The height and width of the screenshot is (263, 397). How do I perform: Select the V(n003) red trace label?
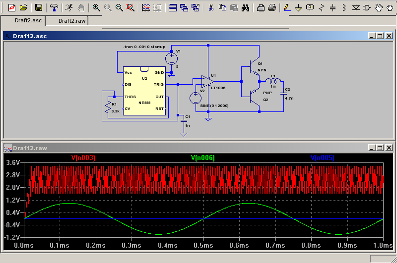pyautogui.click(x=83, y=158)
